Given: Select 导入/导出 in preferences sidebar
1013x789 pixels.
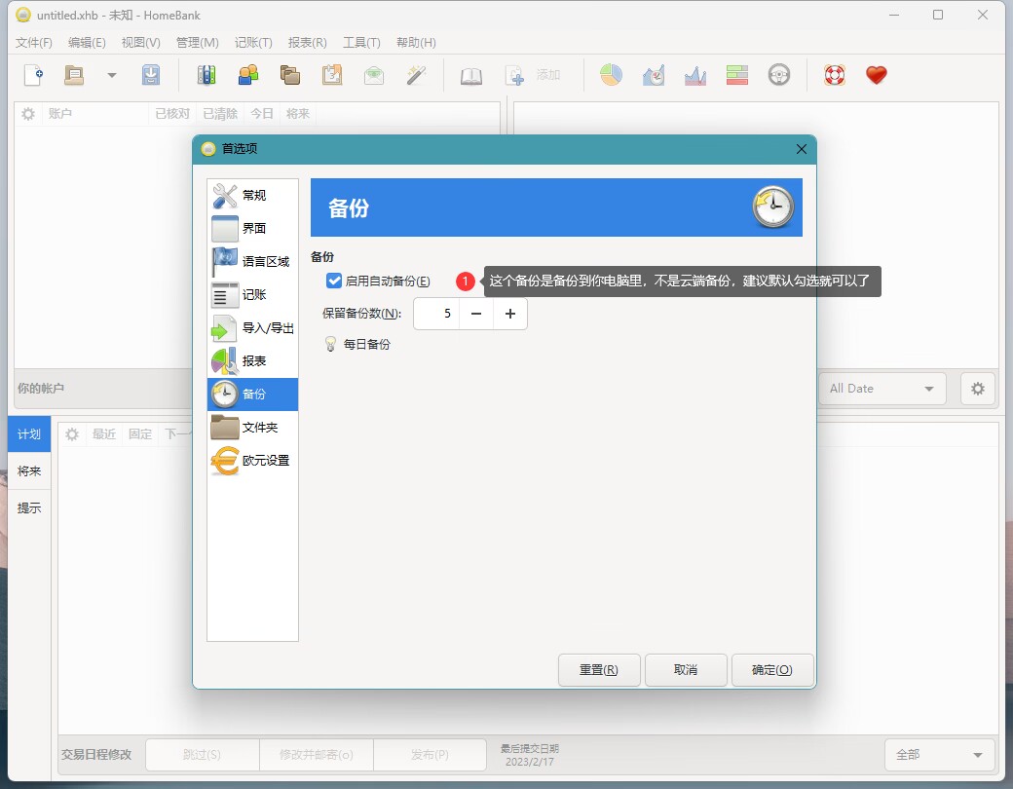Looking at the screenshot, I should pos(252,327).
